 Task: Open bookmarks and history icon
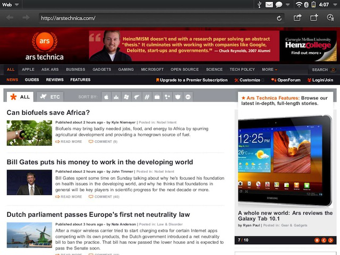point(330,18)
